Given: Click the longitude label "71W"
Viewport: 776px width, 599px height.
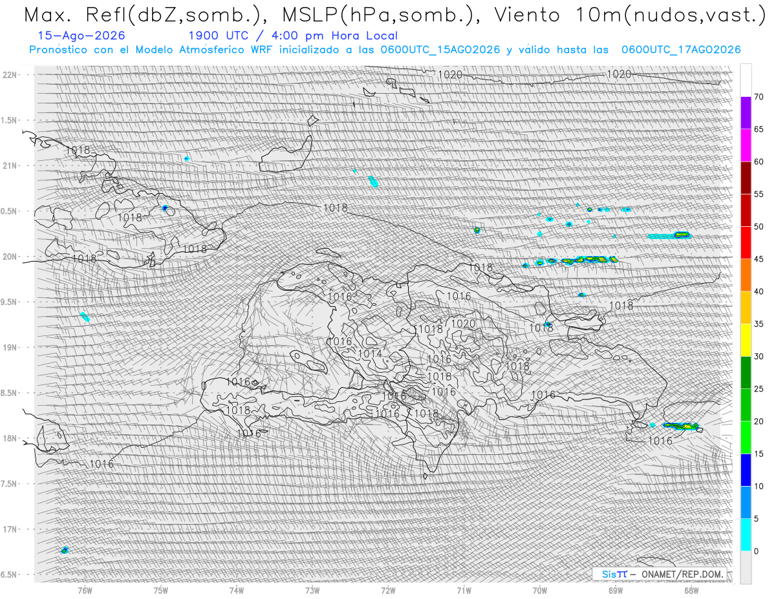Looking at the screenshot, I should pyautogui.click(x=464, y=590).
